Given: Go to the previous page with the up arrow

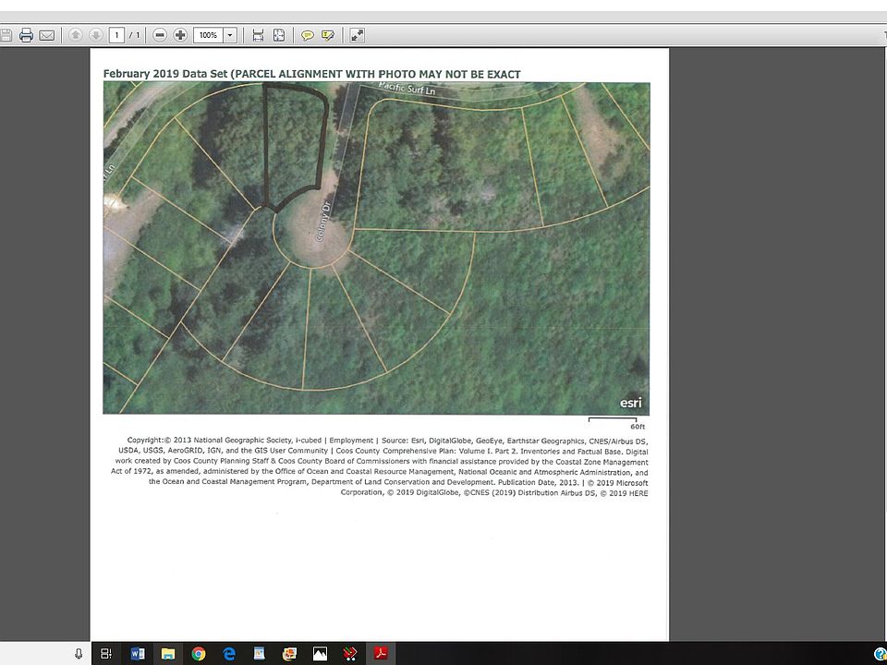Looking at the screenshot, I should 75,35.
